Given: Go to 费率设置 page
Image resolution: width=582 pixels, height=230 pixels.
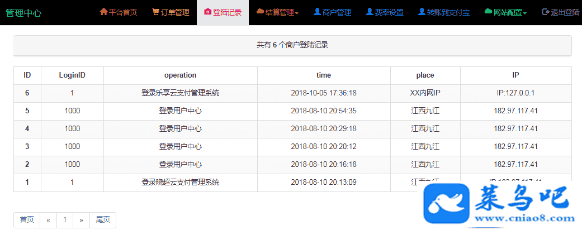Looking at the screenshot, I should click(389, 12).
